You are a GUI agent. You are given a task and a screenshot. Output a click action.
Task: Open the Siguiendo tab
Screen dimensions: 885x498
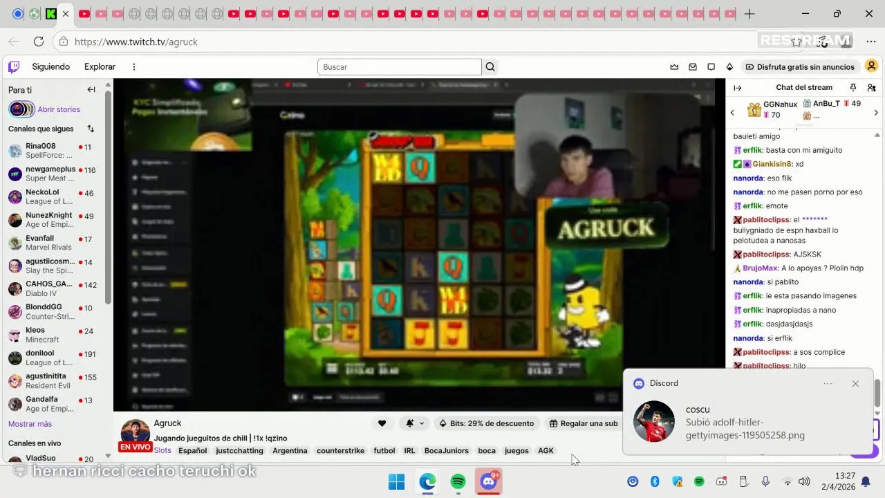click(51, 67)
